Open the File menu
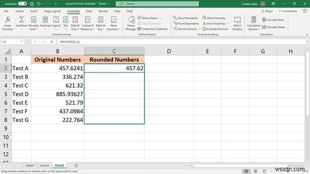The width and height of the screenshot is (310, 174). pos(6,11)
